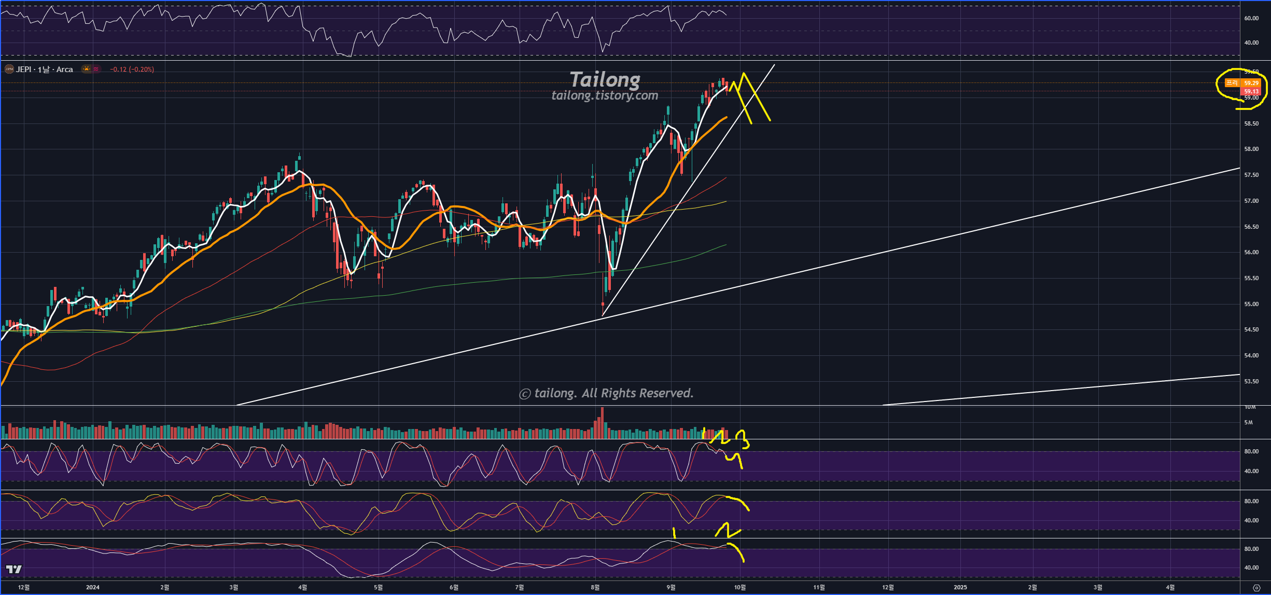The image size is (1271, 595).
Task: Click the JPM logo beside the JEPI symbol
Action: (x=9, y=70)
